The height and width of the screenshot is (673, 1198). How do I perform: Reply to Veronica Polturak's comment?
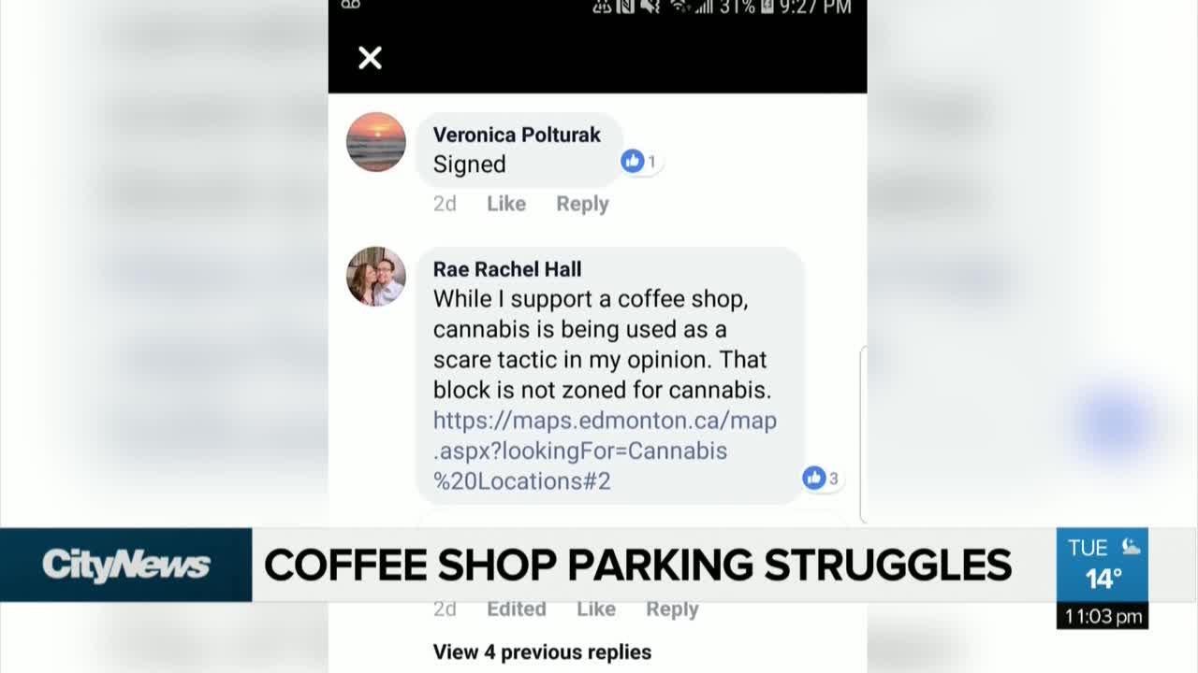pyautogui.click(x=582, y=204)
